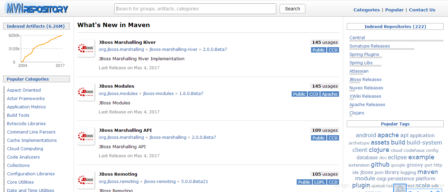
Task: Click the JBoss Marshalling River logo thumbnail
Action: pos(86,48)
